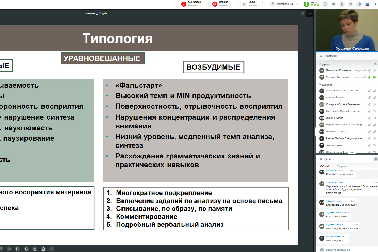
Task: Select the text annotation tool
Action: 52,249
